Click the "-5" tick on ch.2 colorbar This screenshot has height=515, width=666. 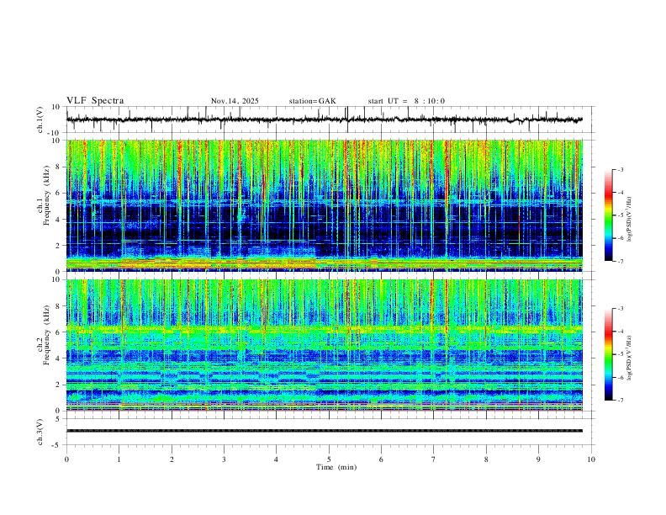tap(620, 354)
